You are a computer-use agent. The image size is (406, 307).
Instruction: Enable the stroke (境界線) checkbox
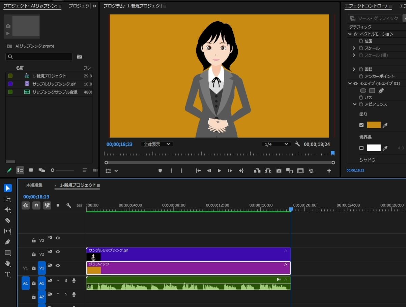pos(361,148)
